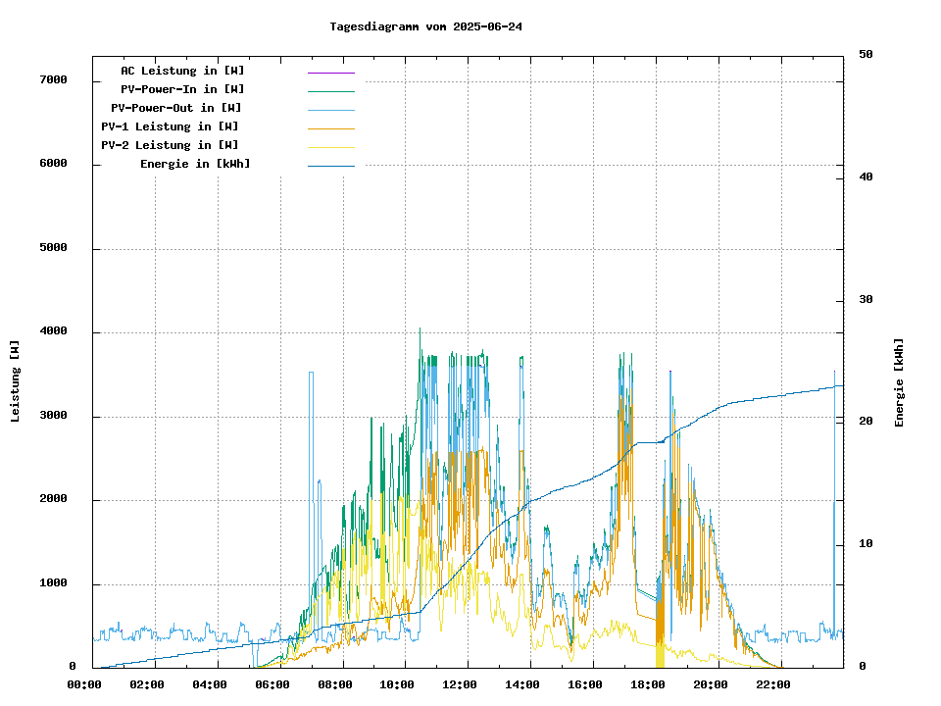The width and height of the screenshot is (941, 706).
Task: Click the dark blue Energie legend line
Action: point(330,166)
